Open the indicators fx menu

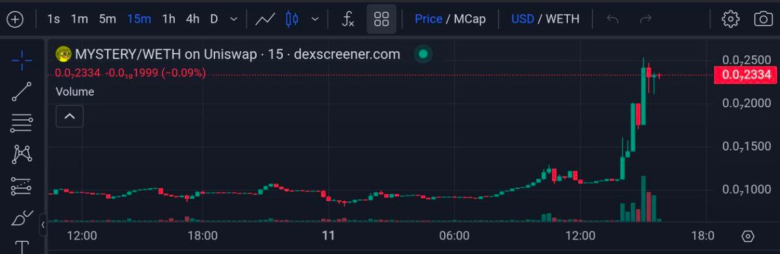pos(348,19)
